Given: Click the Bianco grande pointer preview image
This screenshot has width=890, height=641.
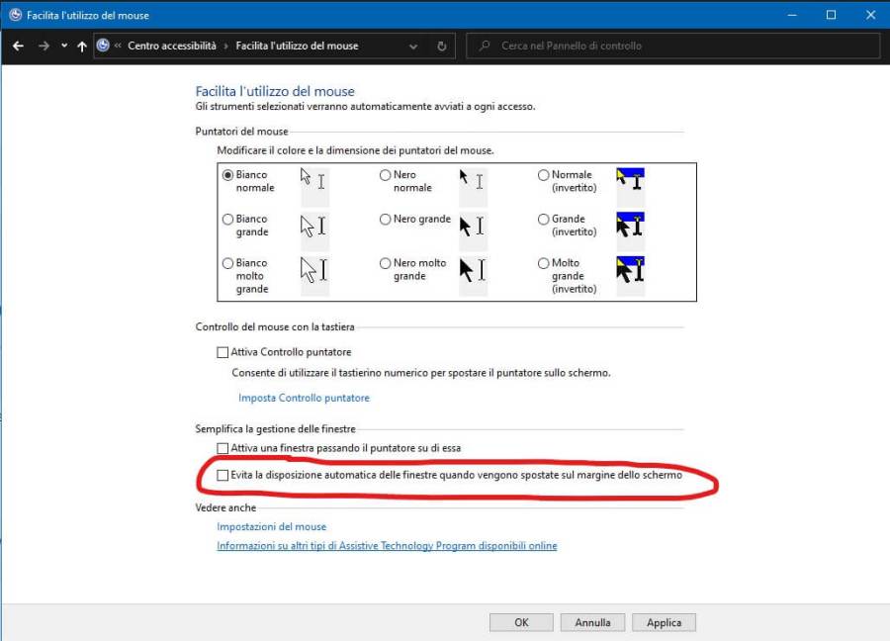Looking at the screenshot, I should point(313,226).
